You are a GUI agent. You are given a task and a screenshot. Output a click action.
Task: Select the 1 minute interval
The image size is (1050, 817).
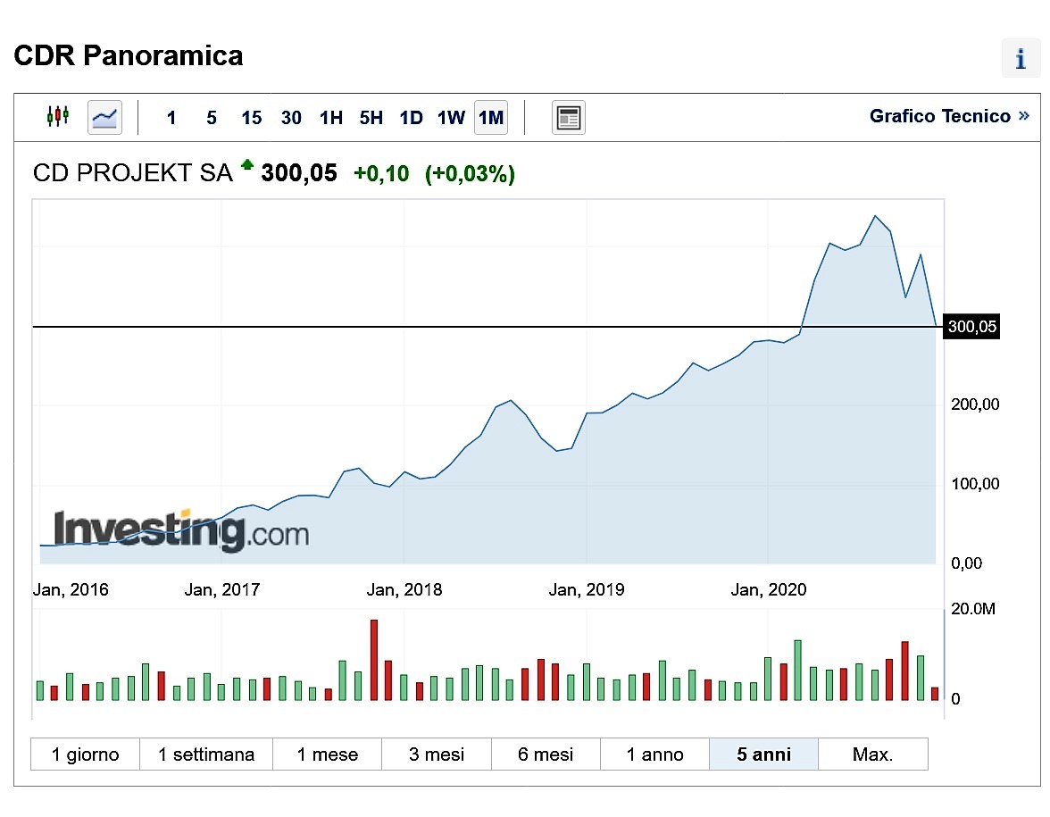[171, 118]
